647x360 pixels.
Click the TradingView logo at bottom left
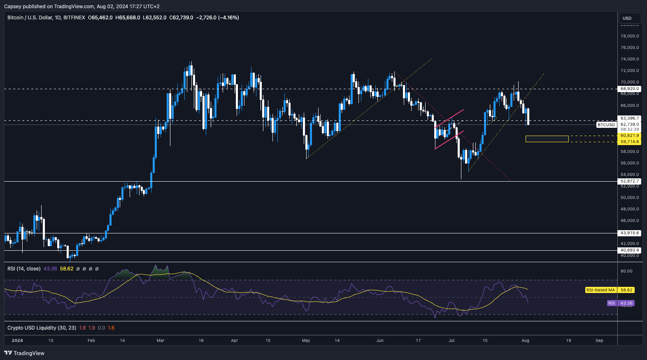(24, 353)
